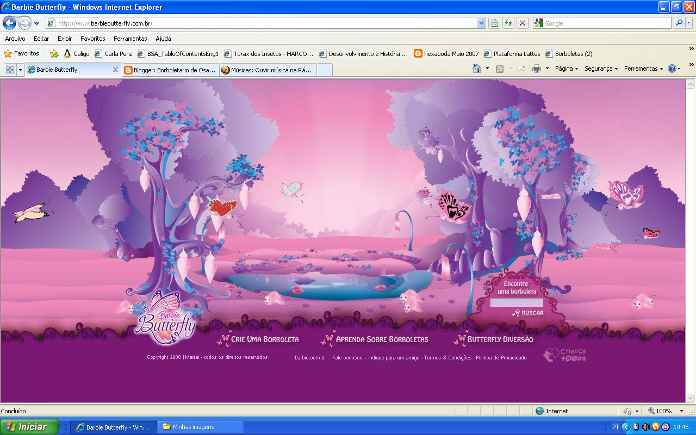696x435 pixels.
Task: Click the Add to Favorites Bar icon
Action: pyautogui.click(x=54, y=54)
